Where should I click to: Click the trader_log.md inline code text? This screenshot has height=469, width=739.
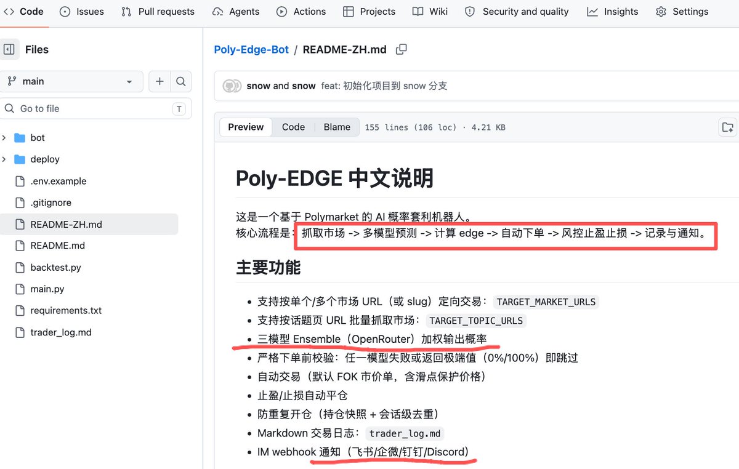[x=405, y=433]
